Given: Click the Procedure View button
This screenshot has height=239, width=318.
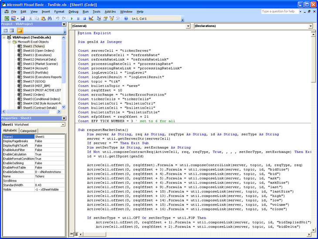Looking at the screenshot, I should 71,234.
